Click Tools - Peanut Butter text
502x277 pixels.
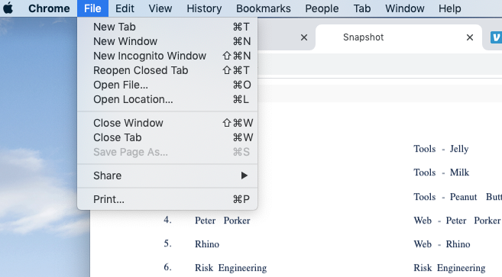click(x=458, y=197)
